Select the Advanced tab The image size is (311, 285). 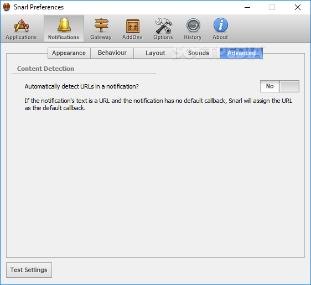tap(241, 53)
